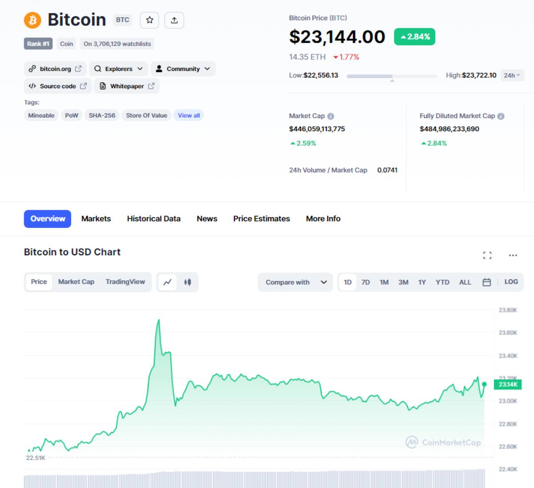The width and height of the screenshot is (534, 488).
Task: Switch to line chart view icon
Action: coord(168,282)
